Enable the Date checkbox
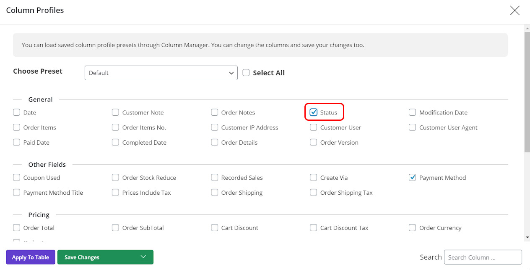530x270 pixels. pyautogui.click(x=16, y=112)
